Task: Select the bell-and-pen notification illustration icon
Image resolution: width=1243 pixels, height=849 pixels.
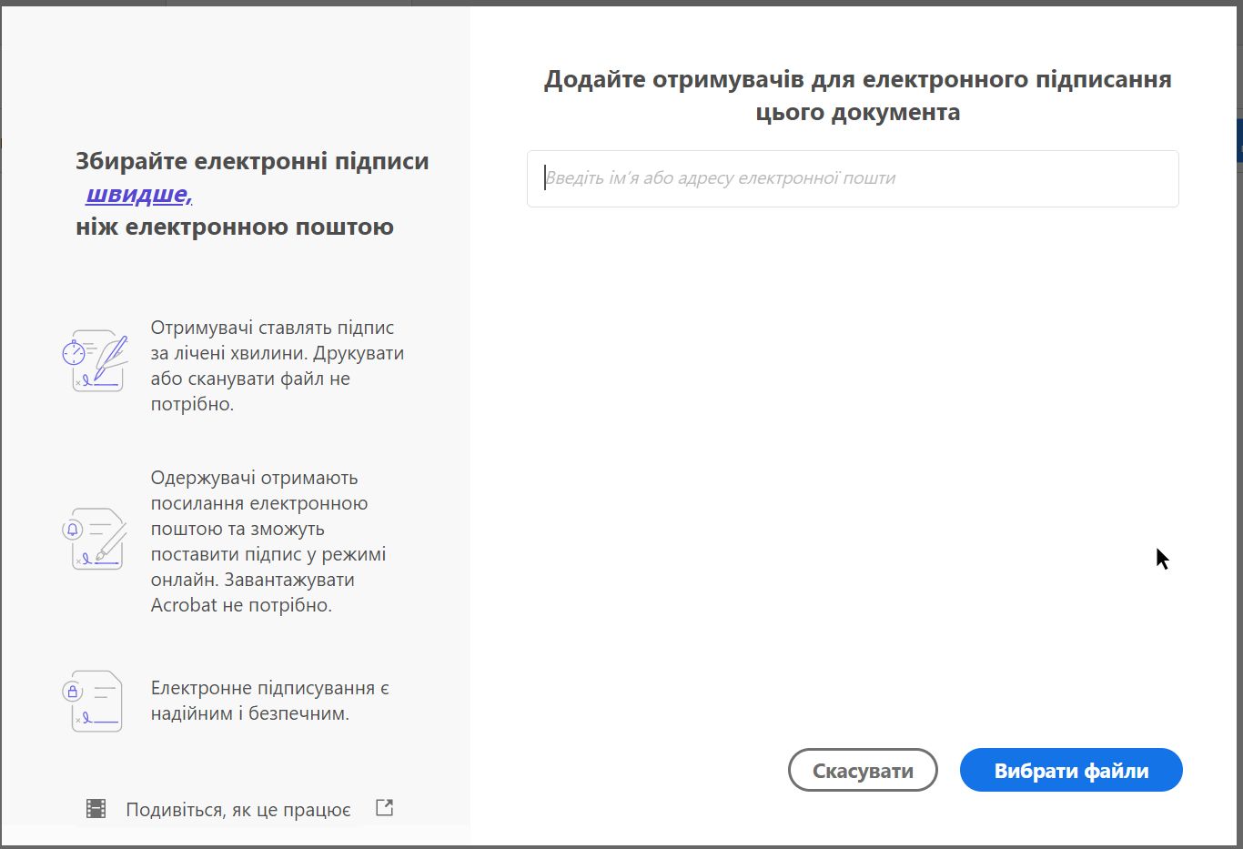Action: (x=96, y=539)
